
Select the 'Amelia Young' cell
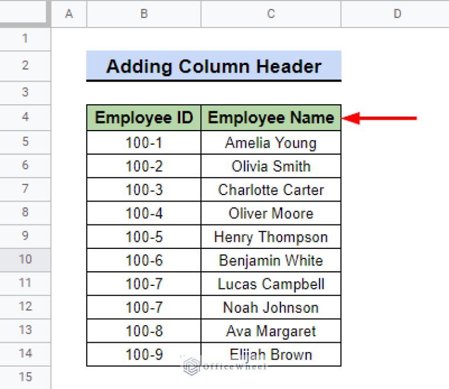click(x=271, y=142)
